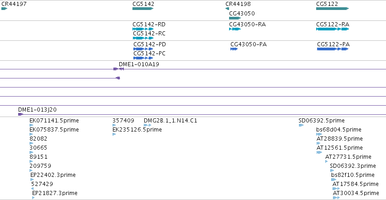Select the EK075837.5prime EST arrow
This screenshot has width=386, height=200.
31,134
